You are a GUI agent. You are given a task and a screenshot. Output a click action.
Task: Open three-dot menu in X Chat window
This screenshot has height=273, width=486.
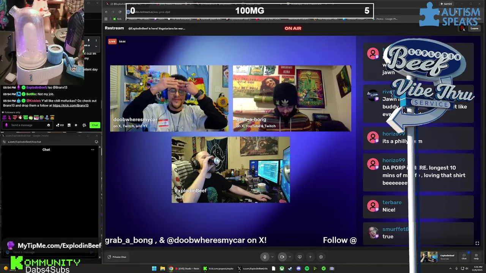point(92,150)
